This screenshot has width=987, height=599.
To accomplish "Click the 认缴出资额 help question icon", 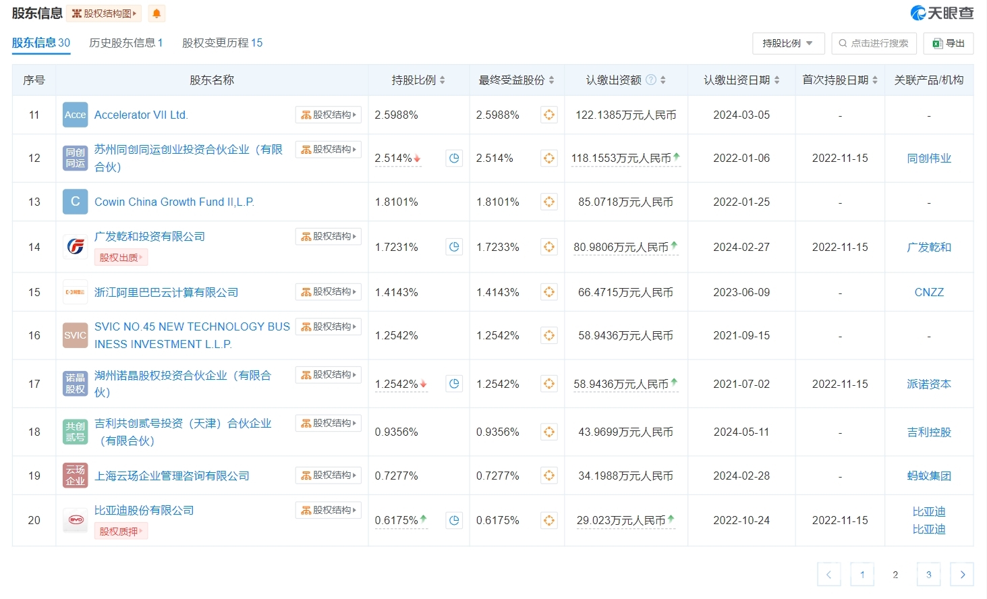I will [x=651, y=80].
